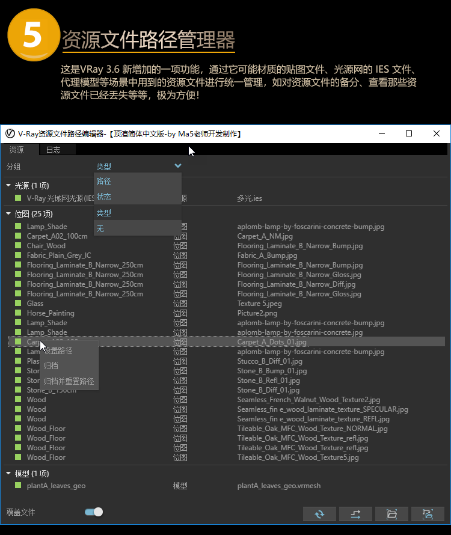Click the 位图 type cell of Horse_Painting
This screenshot has width=451, height=535.
coord(180,313)
